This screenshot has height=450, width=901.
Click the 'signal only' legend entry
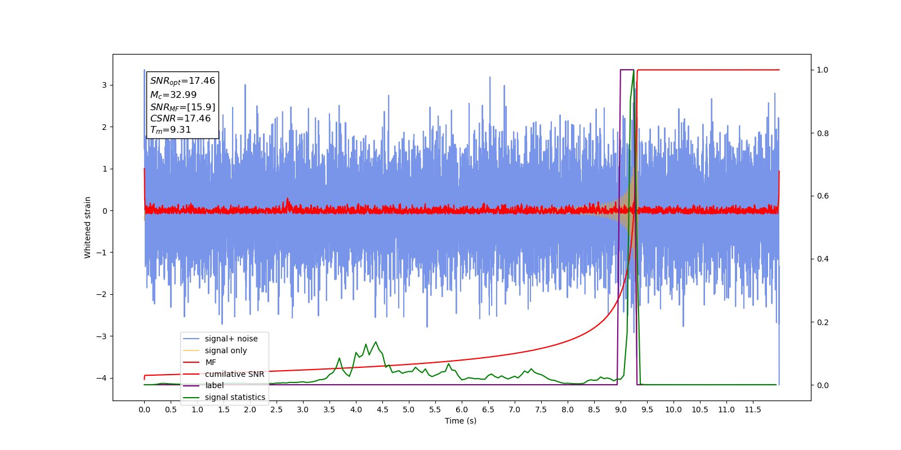coord(215,350)
